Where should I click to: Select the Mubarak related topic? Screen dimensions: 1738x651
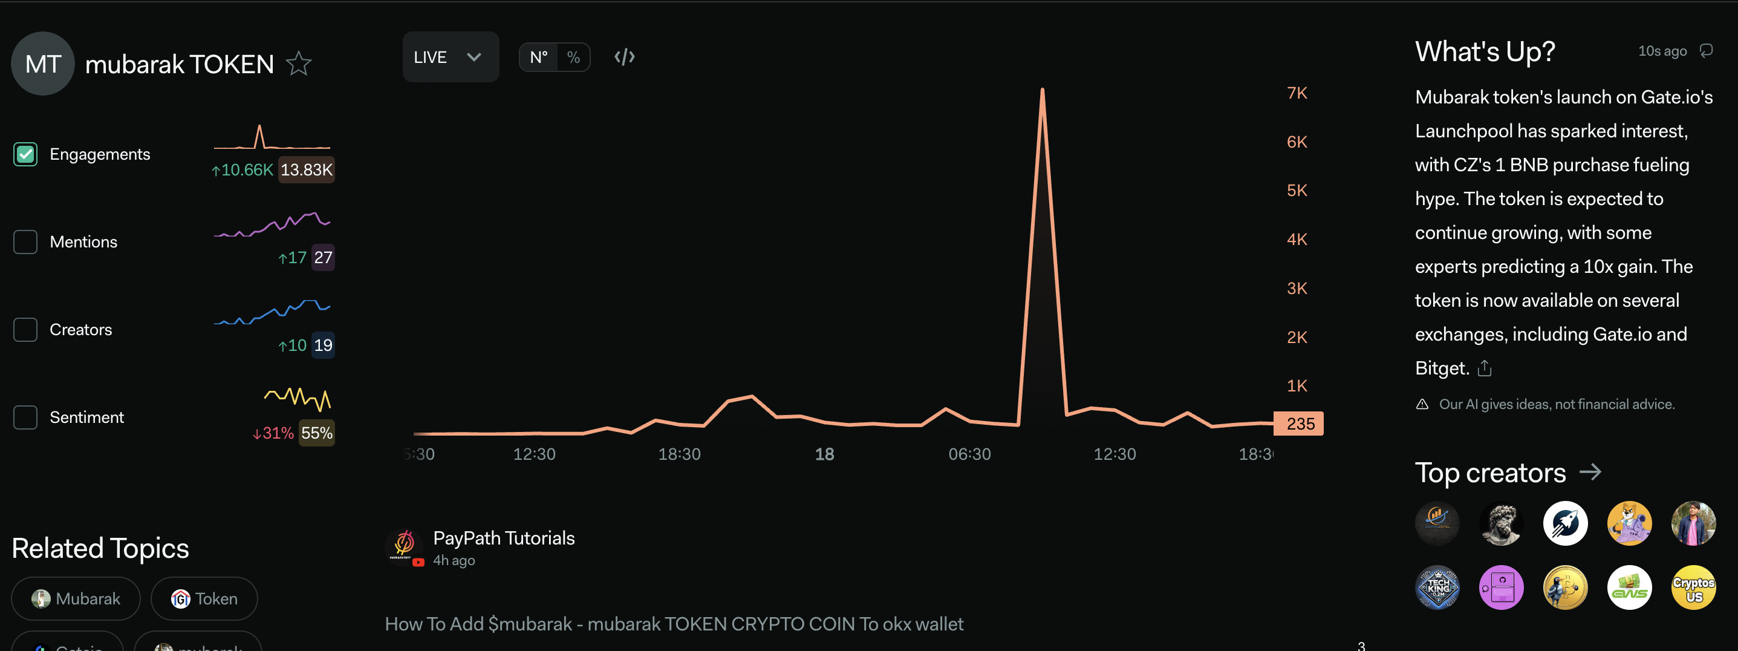(76, 598)
